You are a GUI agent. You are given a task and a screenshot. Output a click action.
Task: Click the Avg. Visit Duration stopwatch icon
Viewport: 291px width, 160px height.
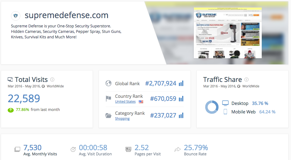(73, 149)
